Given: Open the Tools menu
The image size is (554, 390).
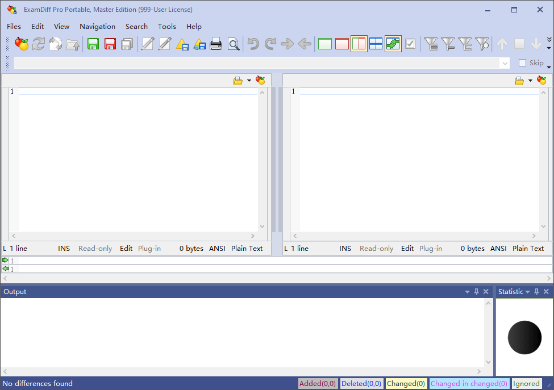Looking at the screenshot, I should pyautogui.click(x=167, y=26).
